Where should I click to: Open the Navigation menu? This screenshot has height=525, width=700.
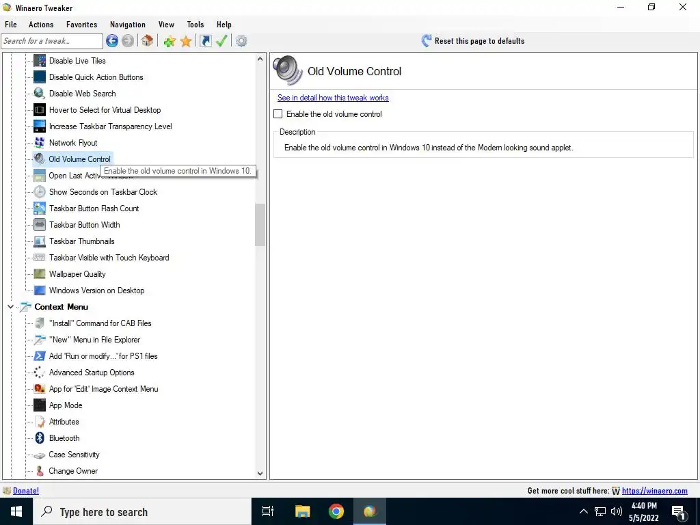[128, 25]
